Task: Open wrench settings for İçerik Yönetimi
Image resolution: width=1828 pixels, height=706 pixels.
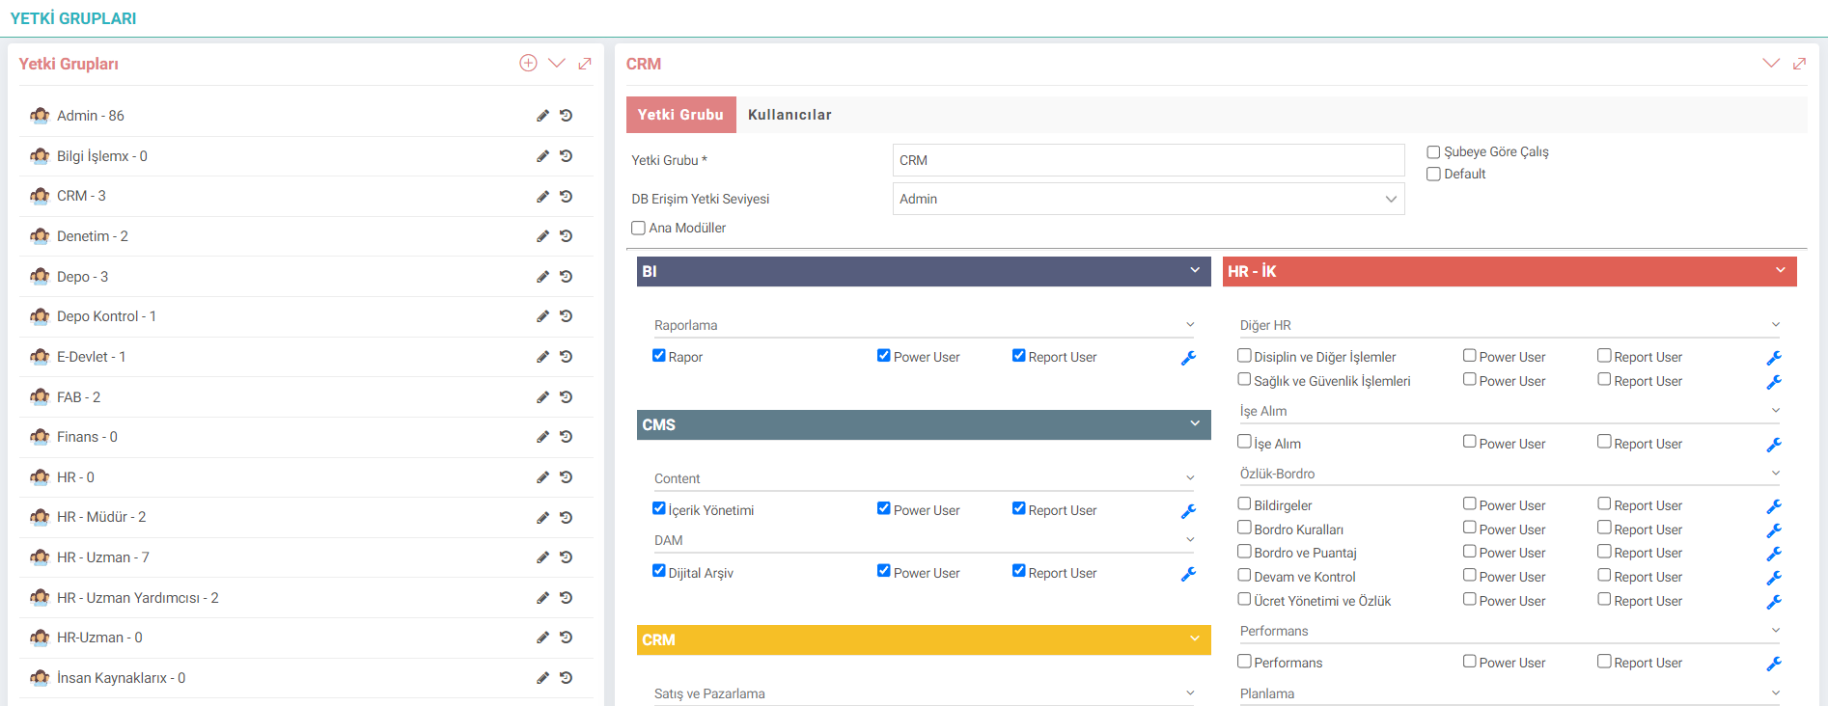Action: [x=1188, y=511]
